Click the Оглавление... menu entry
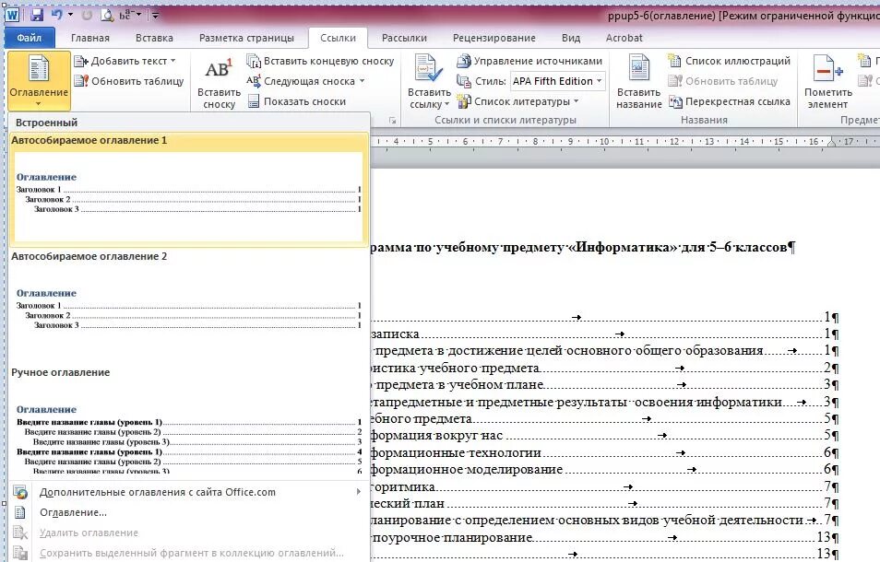 click(188, 512)
